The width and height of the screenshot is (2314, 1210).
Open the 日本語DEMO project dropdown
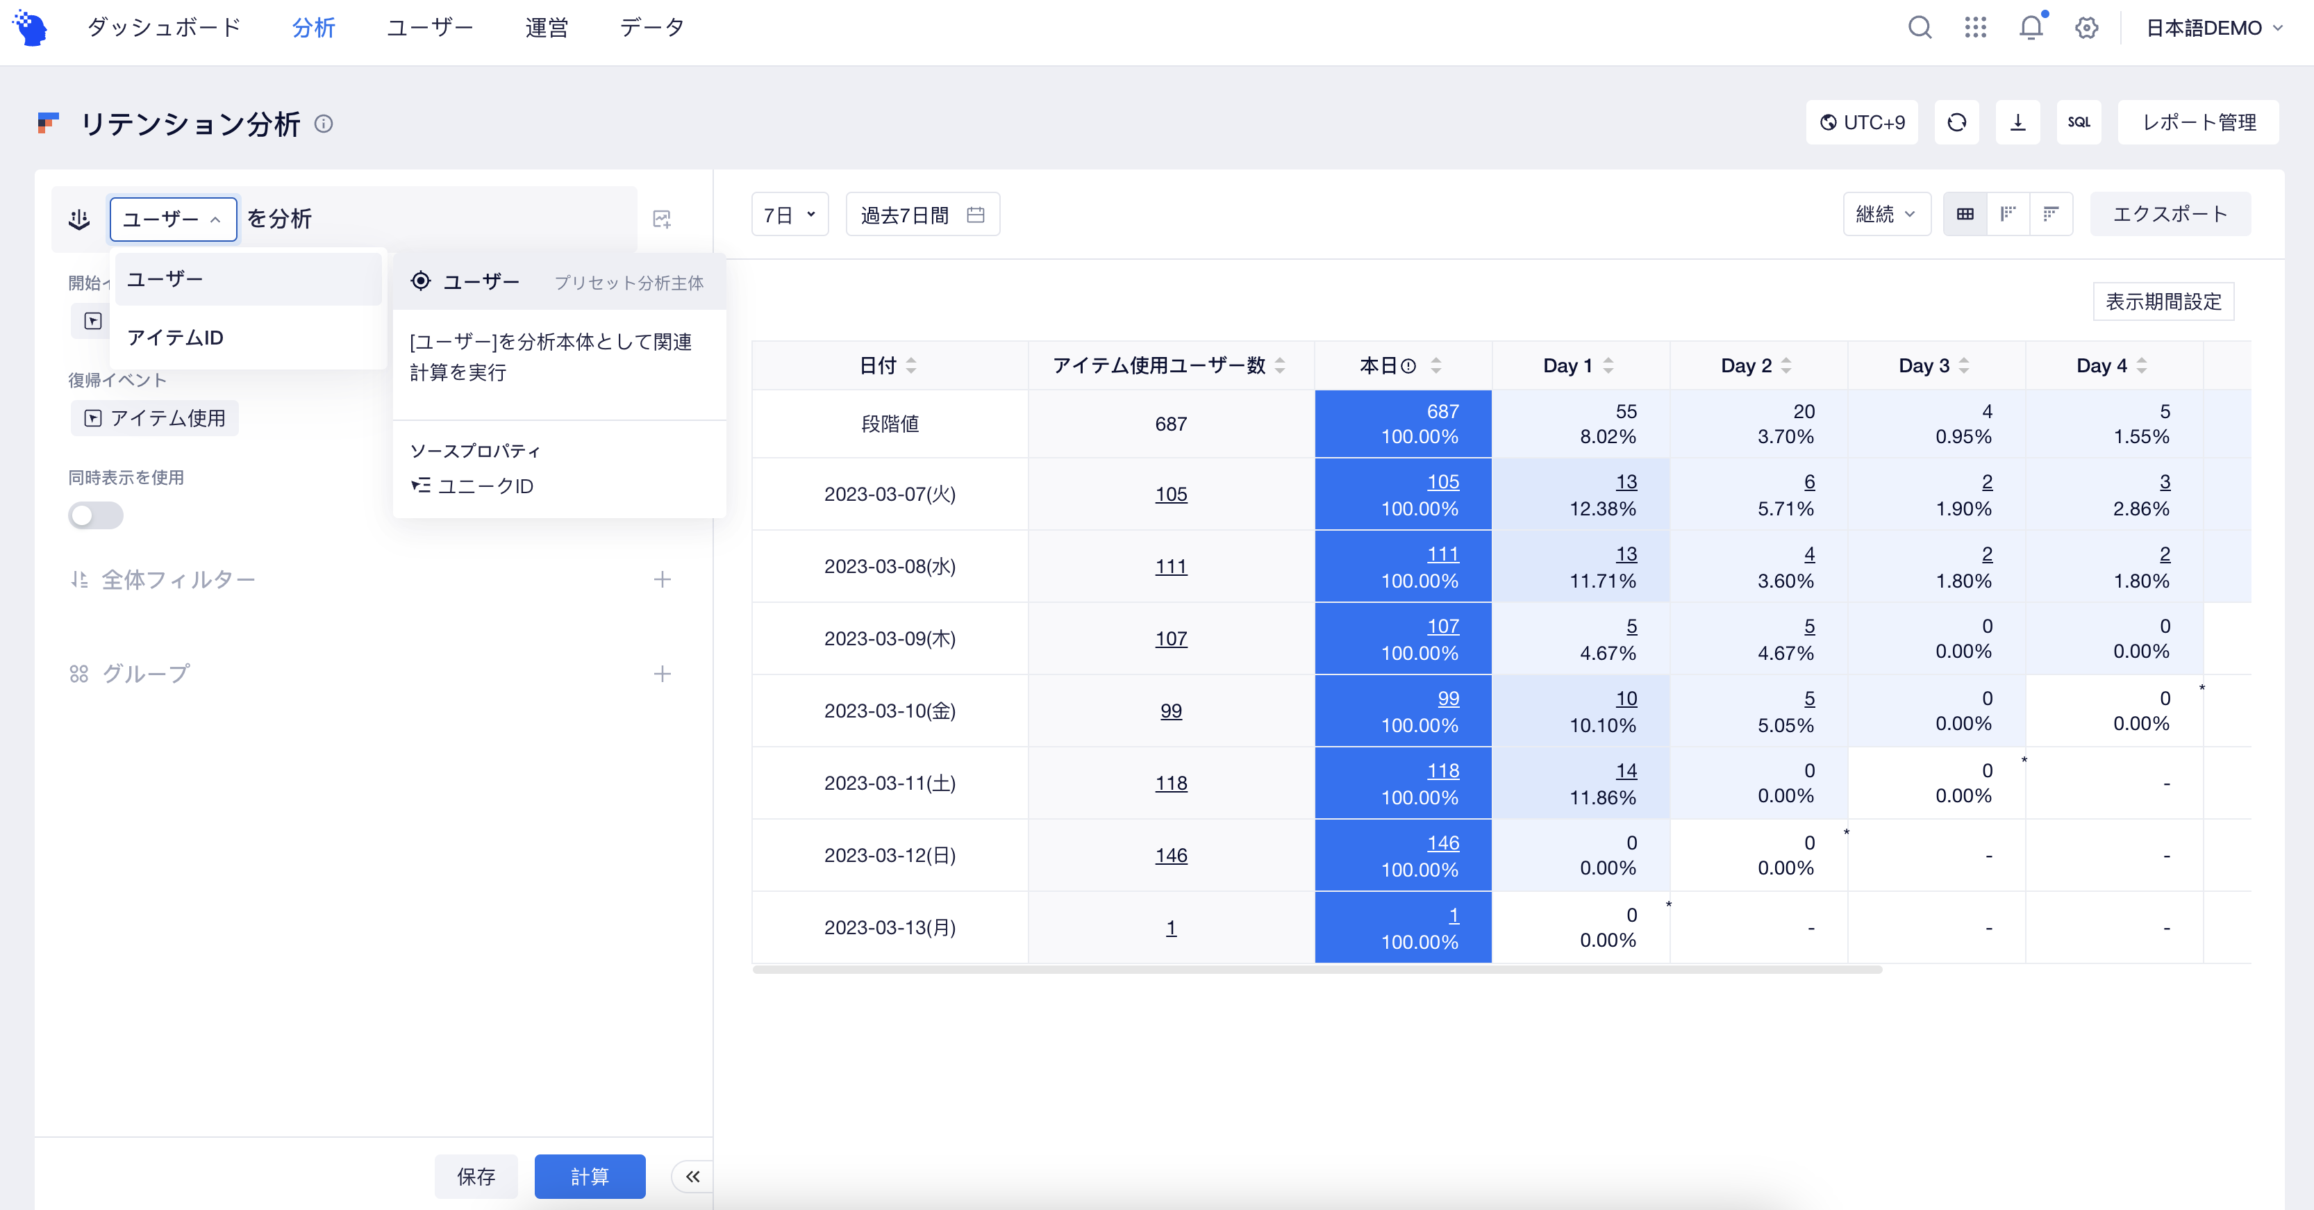click(x=2214, y=28)
